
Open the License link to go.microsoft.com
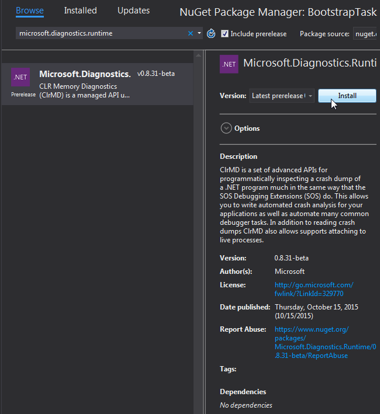(314, 289)
